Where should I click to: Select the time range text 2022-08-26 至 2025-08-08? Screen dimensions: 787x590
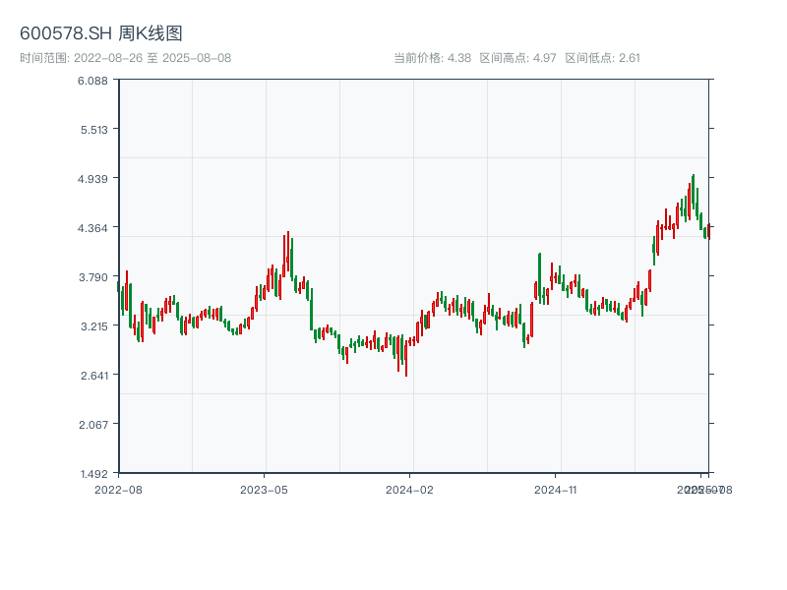point(152,58)
